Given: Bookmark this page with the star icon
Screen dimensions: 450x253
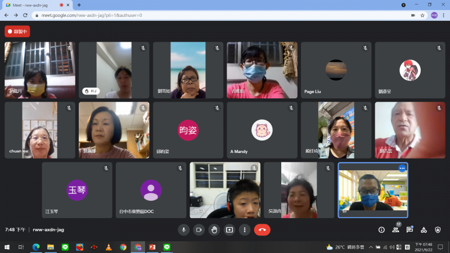Looking at the screenshot, I should tap(422, 15).
